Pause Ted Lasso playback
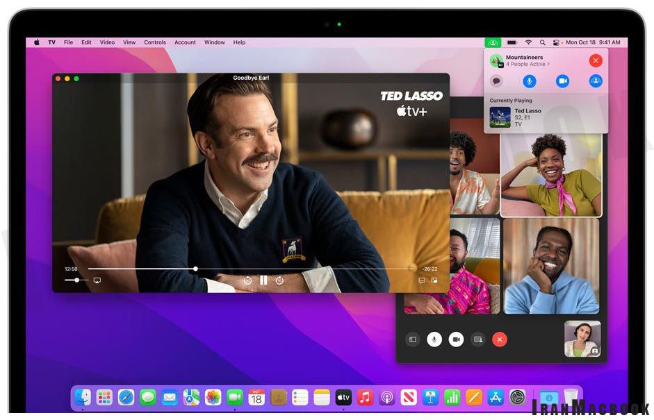Image resolution: width=654 pixels, height=420 pixels. pyautogui.click(x=264, y=280)
